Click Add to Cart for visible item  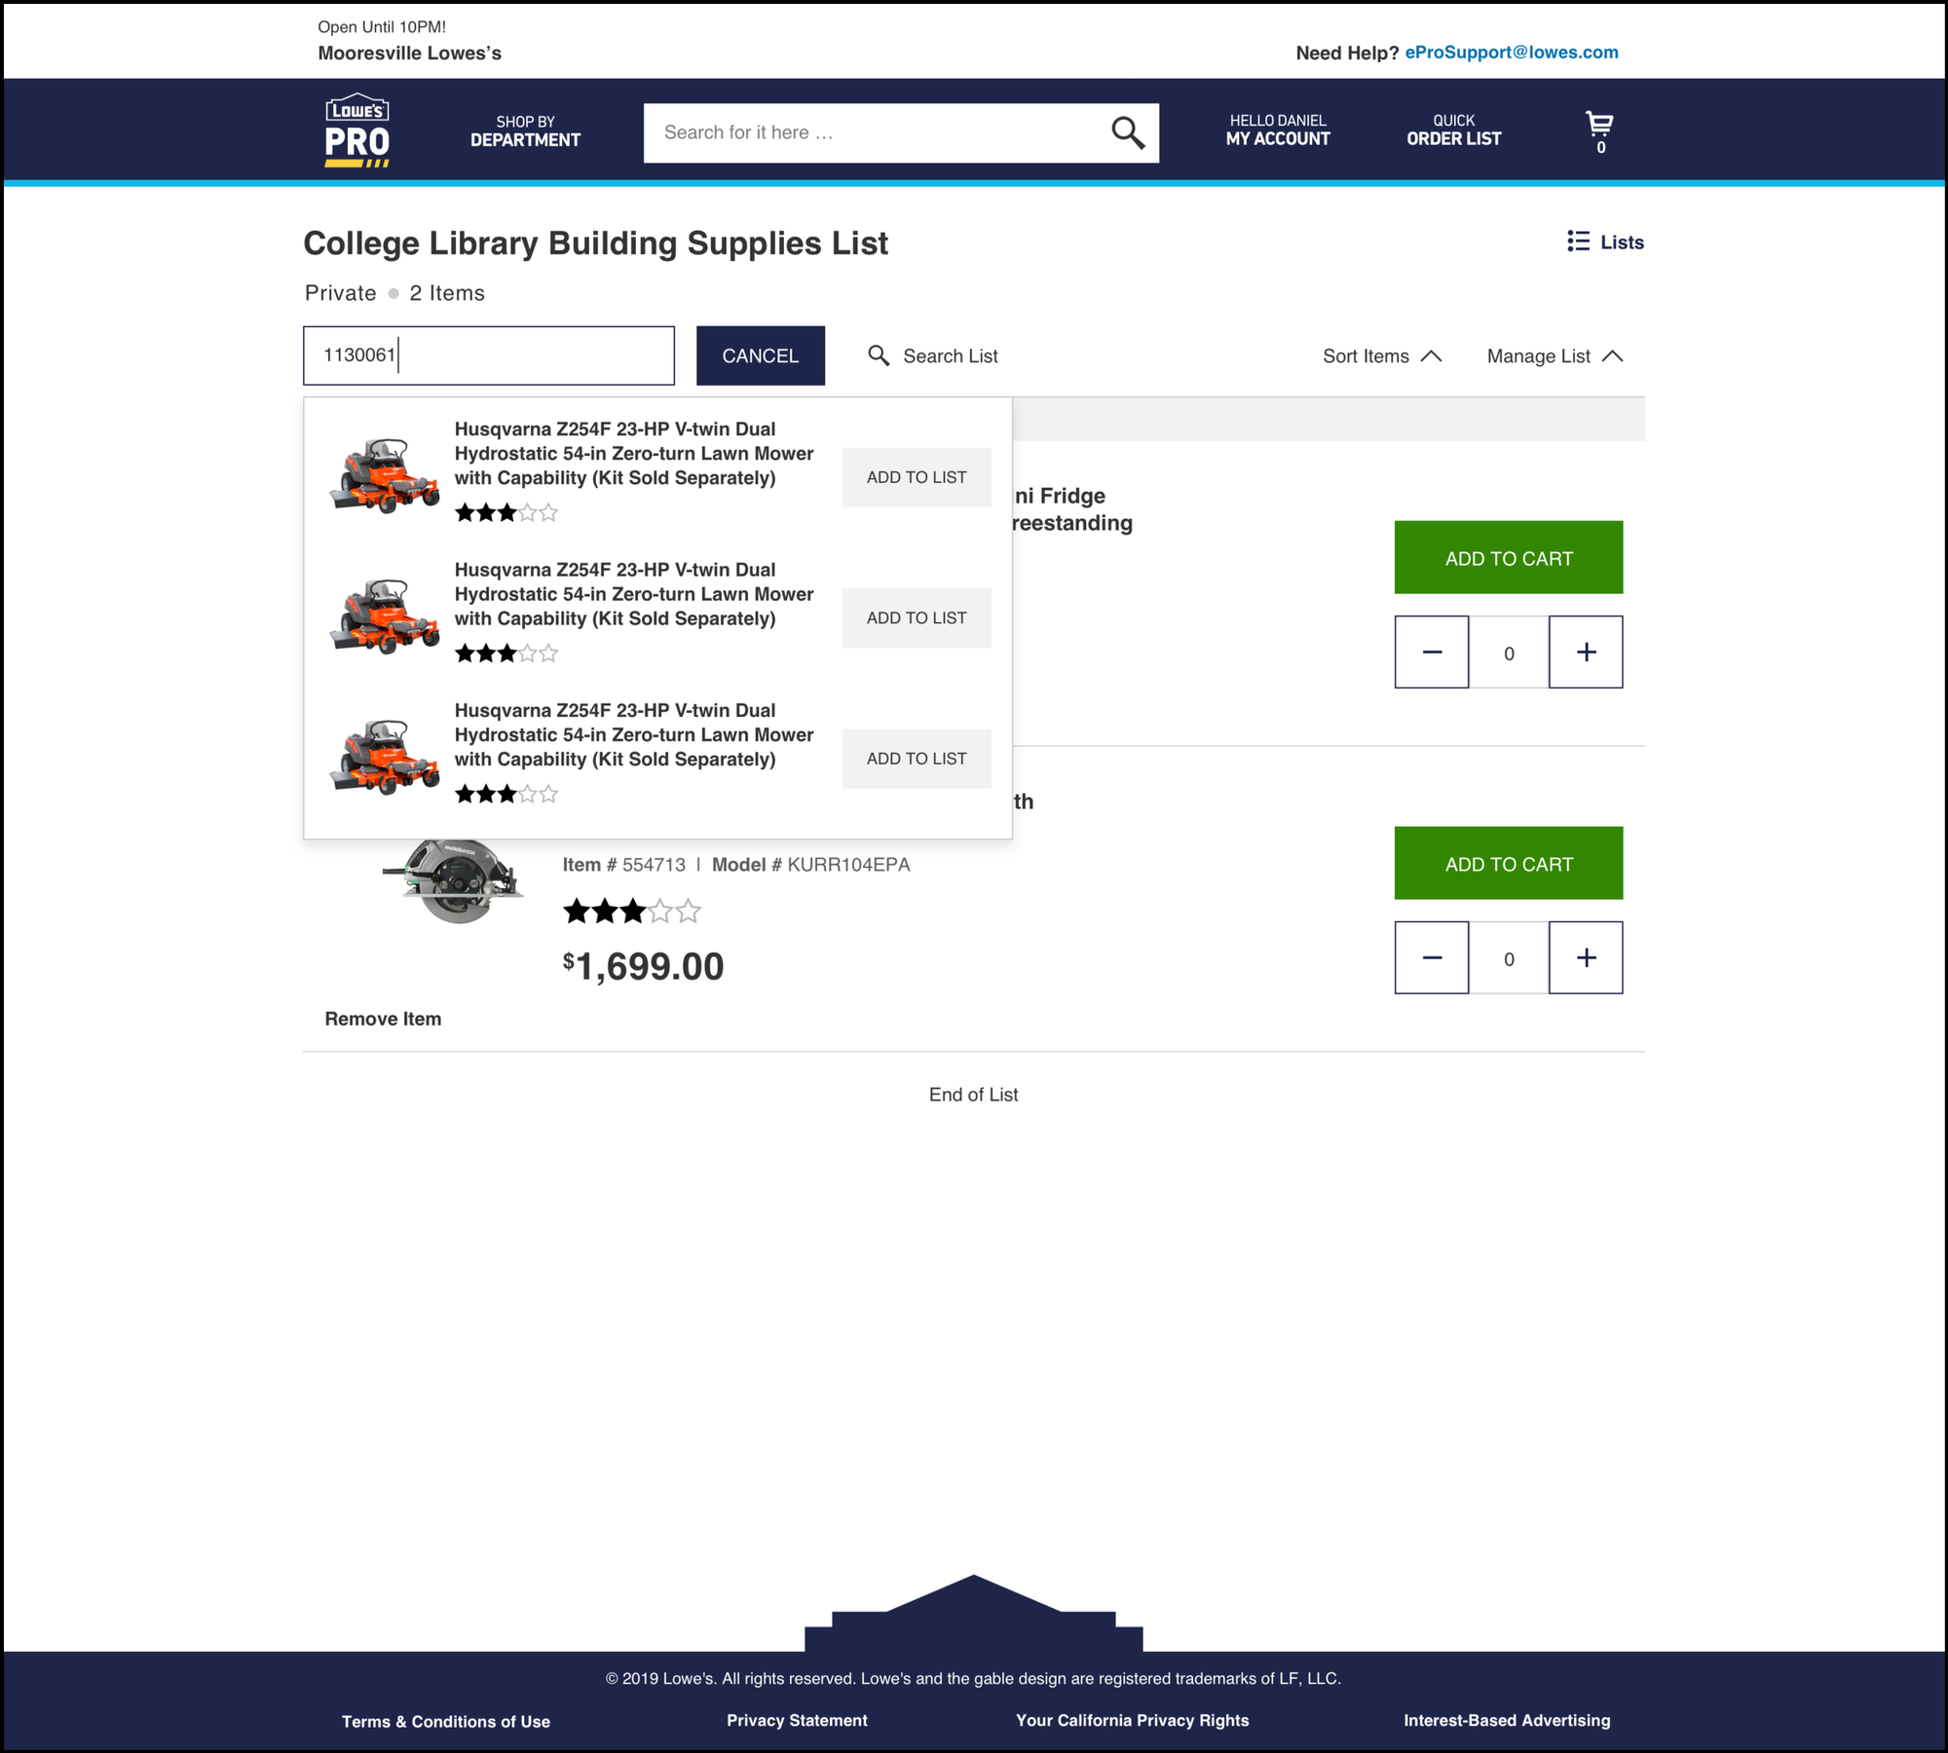click(x=1508, y=863)
